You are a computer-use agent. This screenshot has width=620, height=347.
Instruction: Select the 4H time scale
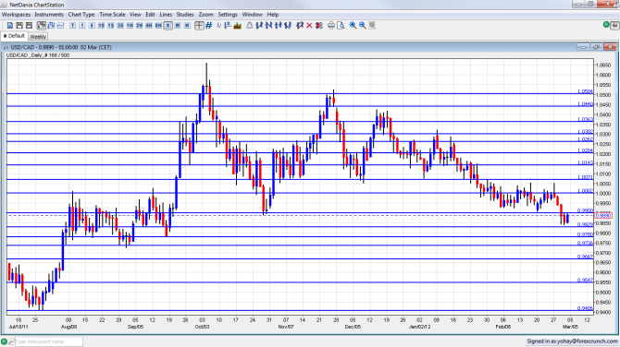[x=149, y=26]
